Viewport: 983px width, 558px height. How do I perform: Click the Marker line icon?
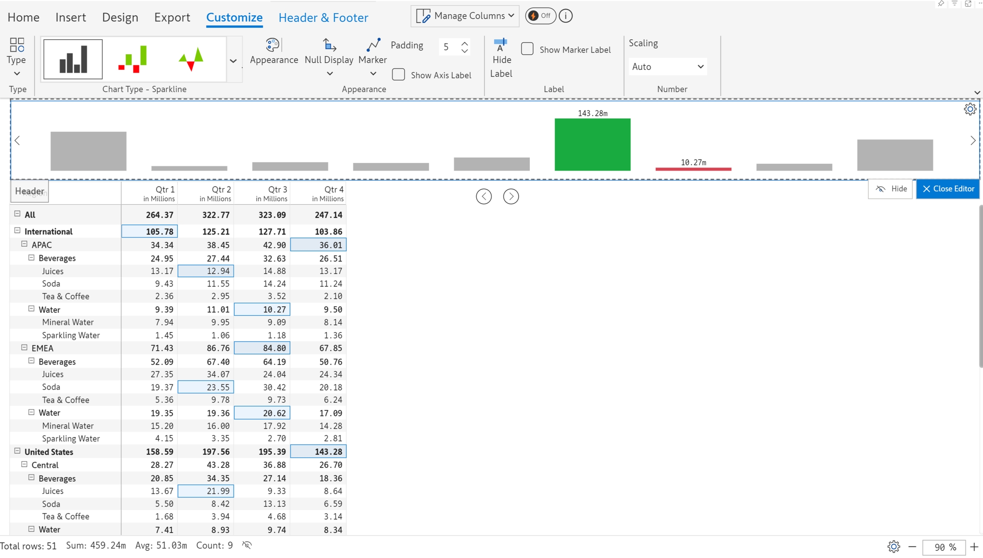373,45
